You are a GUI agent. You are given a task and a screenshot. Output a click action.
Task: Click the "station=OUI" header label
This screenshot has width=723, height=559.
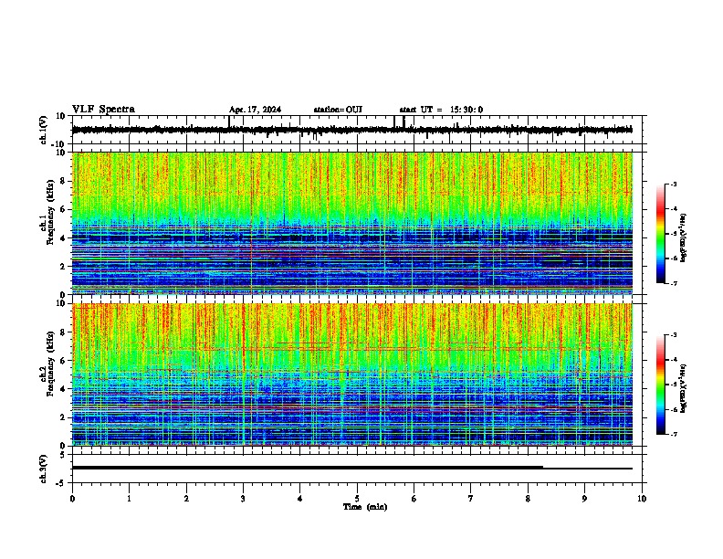click(338, 110)
